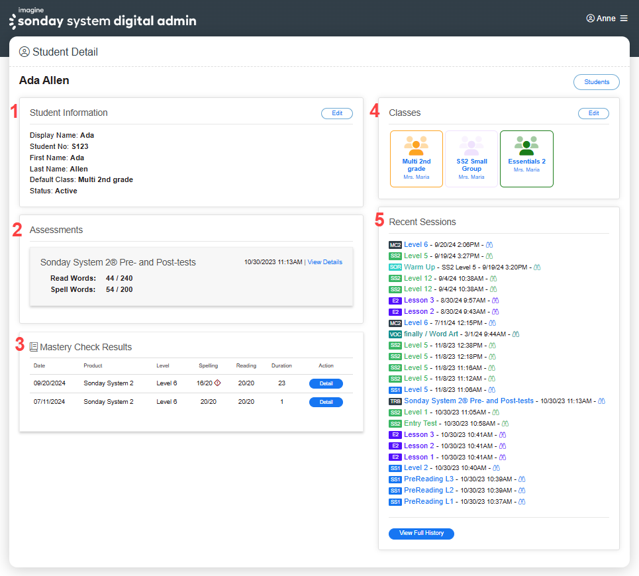Open the finally / Word Art session link
This screenshot has height=576, width=639.
coord(431,334)
